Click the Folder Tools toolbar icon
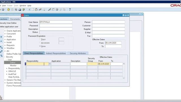The width and height of the screenshot is (181, 102). pyautogui.click(x=64, y=10)
